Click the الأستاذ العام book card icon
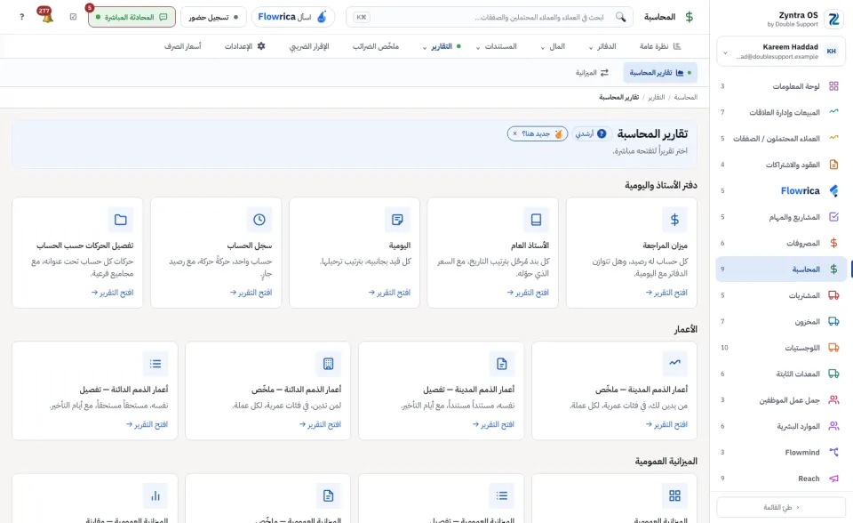 click(536, 220)
